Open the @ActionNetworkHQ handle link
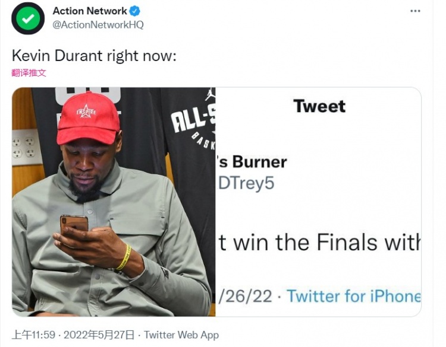The height and width of the screenshot is (347, 446). tap(98, 25)
